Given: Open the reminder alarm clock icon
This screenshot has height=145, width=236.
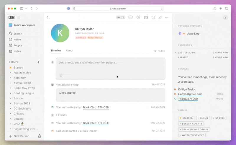Looking at the screenshot, I should click(x=138, y=17).
